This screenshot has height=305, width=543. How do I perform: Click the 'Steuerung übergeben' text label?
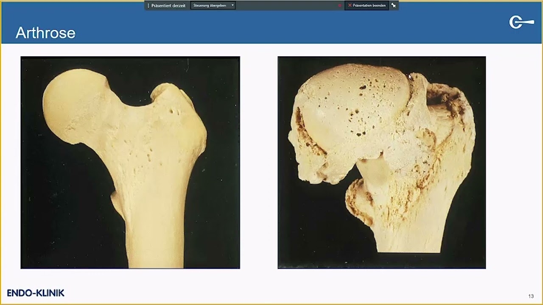[x=209, y=6]
